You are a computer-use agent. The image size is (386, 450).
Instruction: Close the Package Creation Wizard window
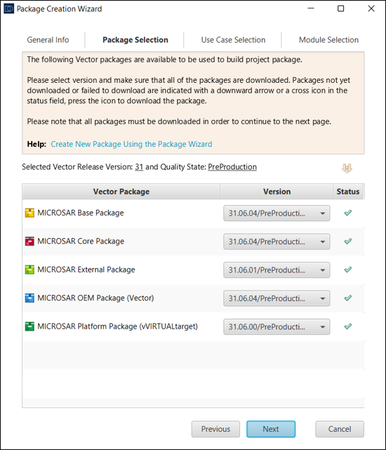[x=371, y=8]
